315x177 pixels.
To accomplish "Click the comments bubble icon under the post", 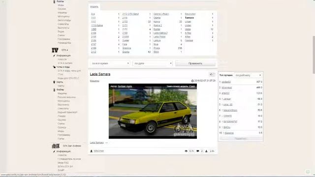I will (198, 151).
